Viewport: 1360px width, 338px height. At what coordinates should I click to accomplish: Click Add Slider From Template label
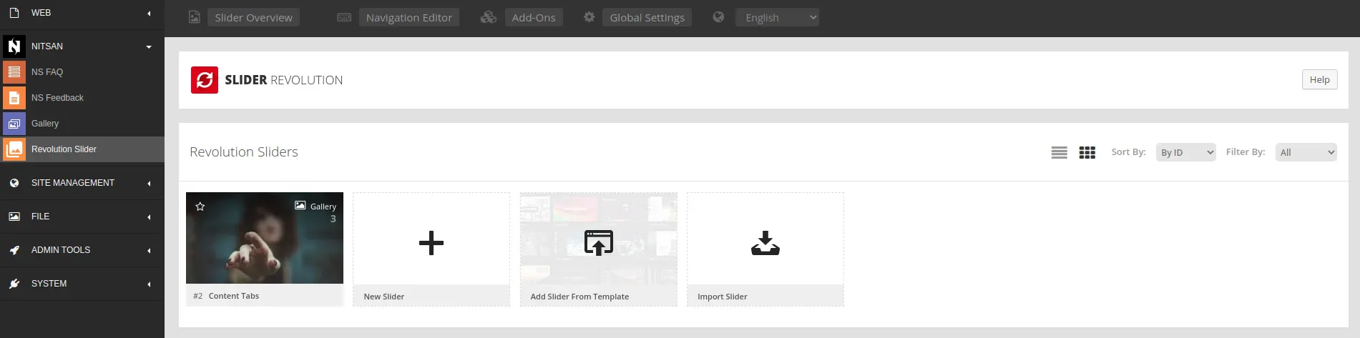tap(579, 297)
